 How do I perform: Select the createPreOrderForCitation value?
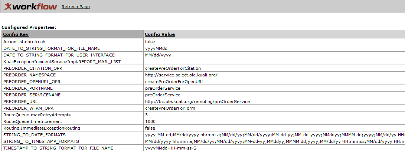(x=173, y=68)
